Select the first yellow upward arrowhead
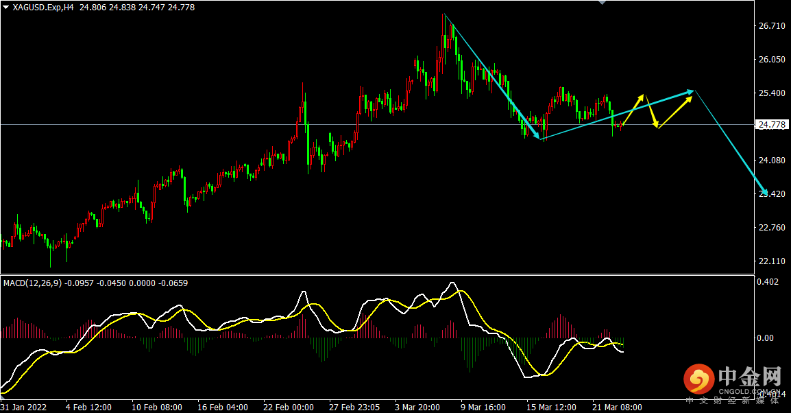The height and width of the screenshot is (413, 791). (x=642, y=97)
